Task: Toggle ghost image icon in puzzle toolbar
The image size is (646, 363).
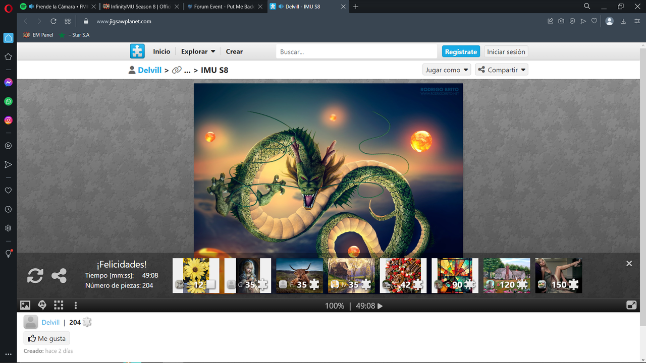Action: [42, 305]
